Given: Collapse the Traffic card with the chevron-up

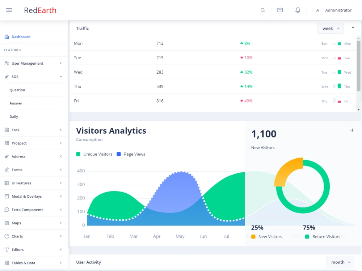Looking at the screenshot, I should [353, 28].
